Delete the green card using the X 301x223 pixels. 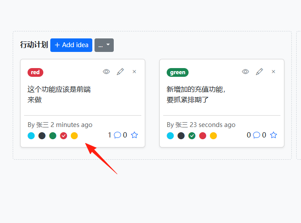273,72
